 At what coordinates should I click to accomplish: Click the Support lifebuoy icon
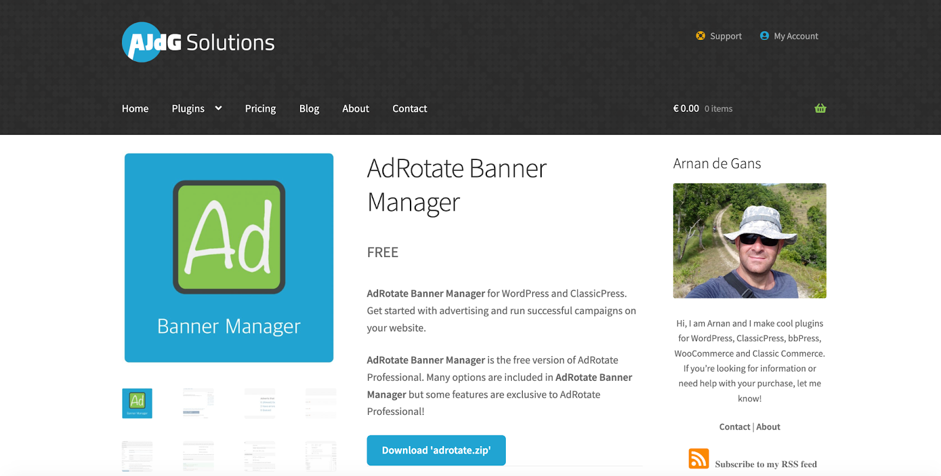[700, 36]
